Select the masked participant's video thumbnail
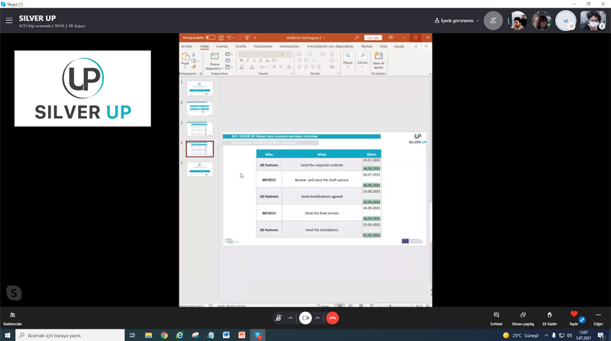Screen dimensions: 611x341 point(593,20)
